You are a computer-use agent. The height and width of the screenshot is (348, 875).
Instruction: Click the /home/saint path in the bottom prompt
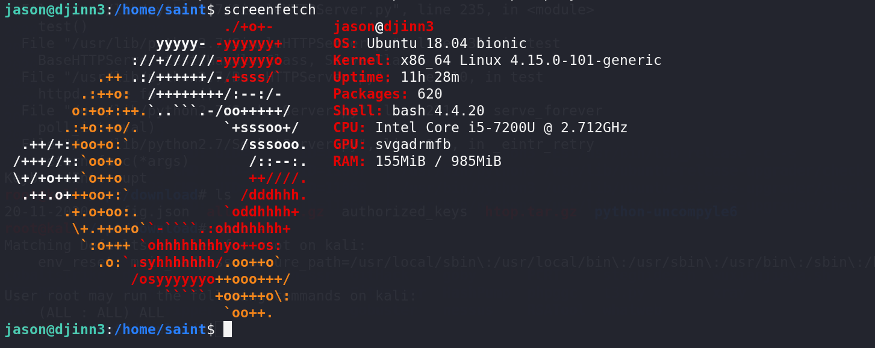(160, 329)
